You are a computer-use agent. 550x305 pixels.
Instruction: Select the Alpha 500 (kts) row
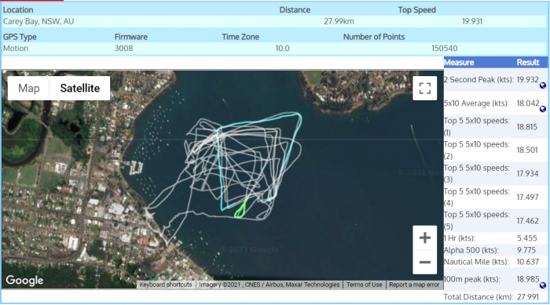point(495,250)
